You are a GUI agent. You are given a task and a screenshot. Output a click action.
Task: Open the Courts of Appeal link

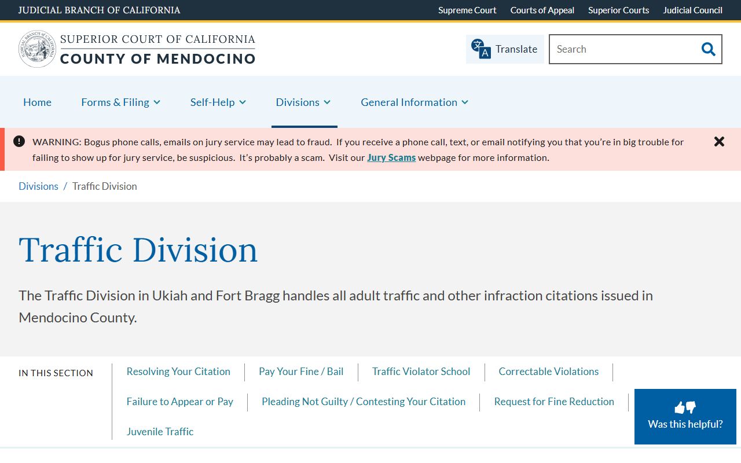pyautogui.click(x=542, y=10)
